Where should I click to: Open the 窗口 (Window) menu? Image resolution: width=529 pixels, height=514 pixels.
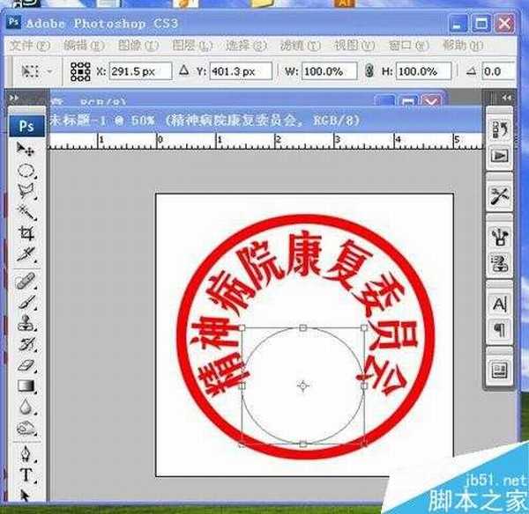(x=409, y=46)
